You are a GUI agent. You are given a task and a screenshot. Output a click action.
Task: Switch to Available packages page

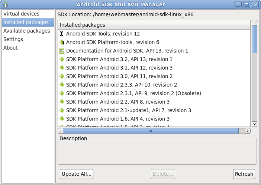tap(28, 31)
